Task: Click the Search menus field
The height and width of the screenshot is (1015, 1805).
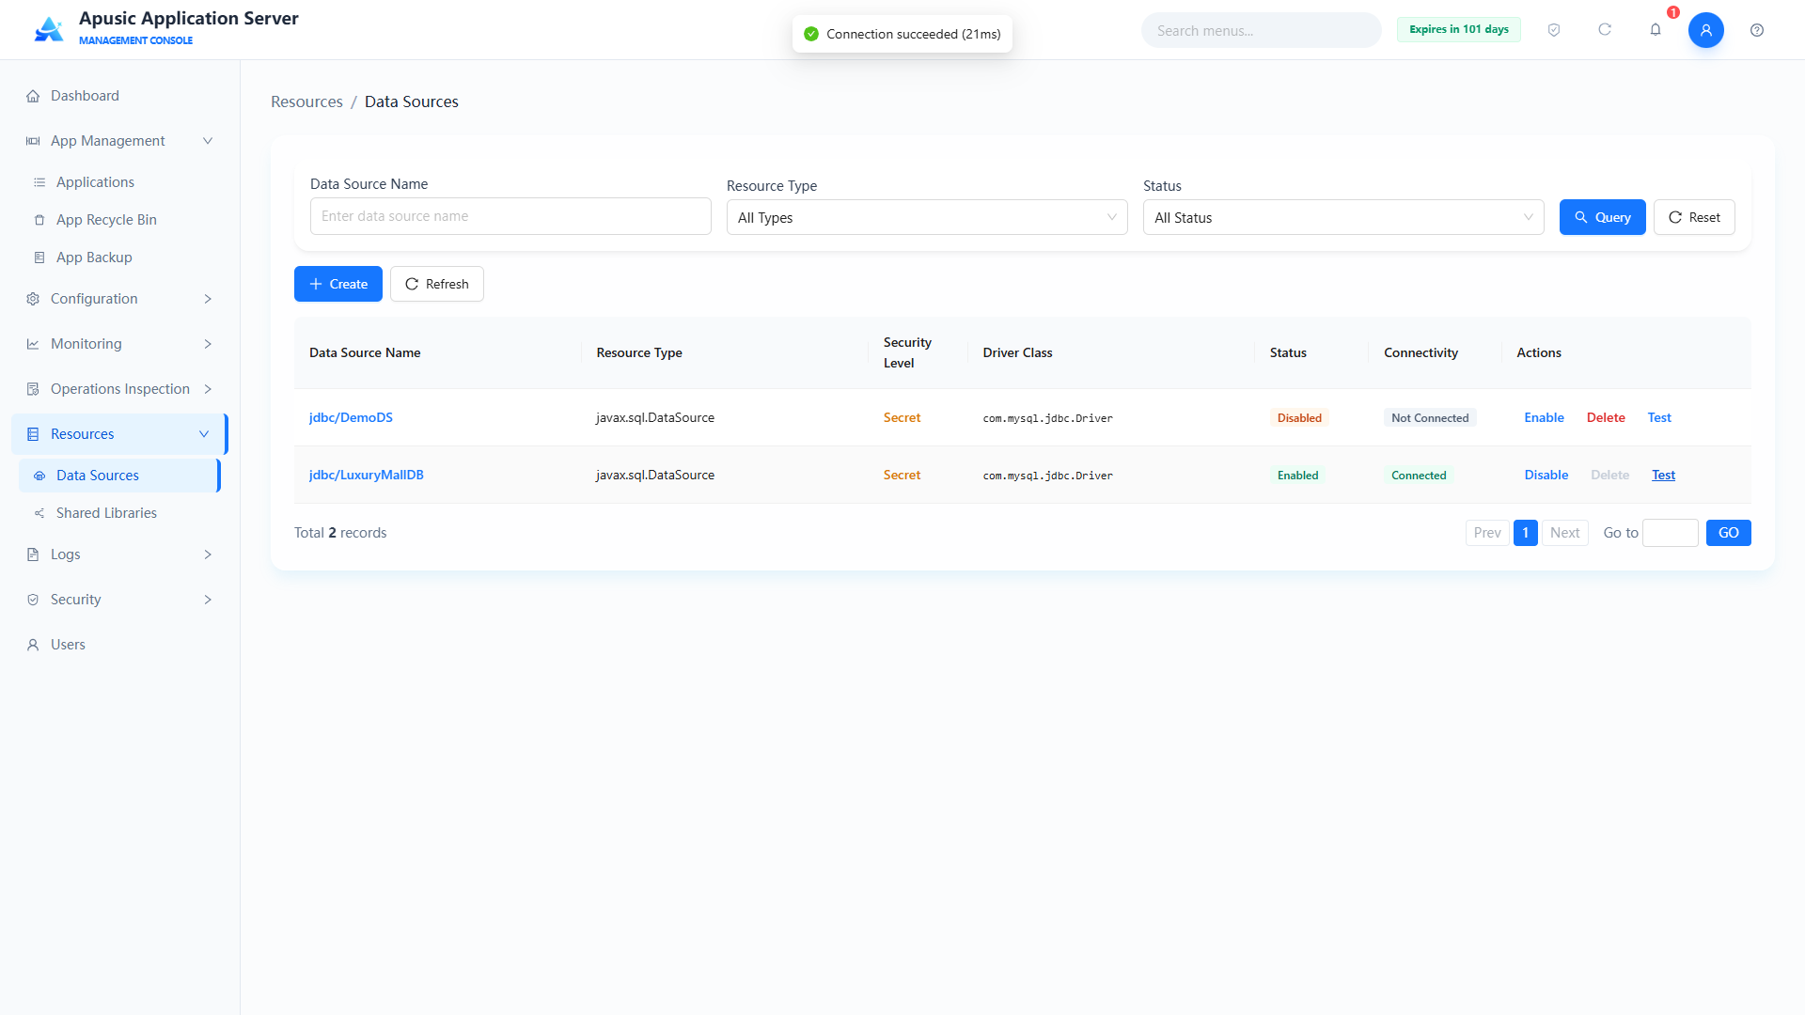Action: click(1262, 30)
